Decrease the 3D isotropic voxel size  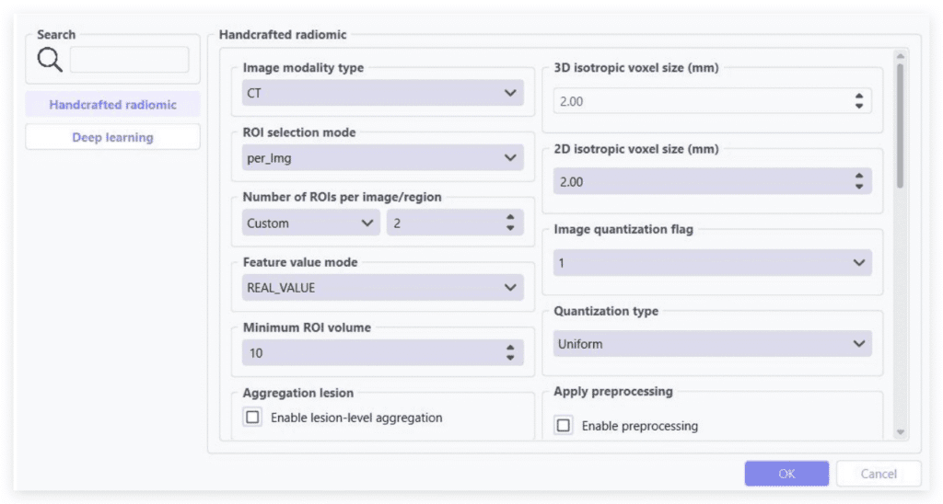[x=858, y=107]
